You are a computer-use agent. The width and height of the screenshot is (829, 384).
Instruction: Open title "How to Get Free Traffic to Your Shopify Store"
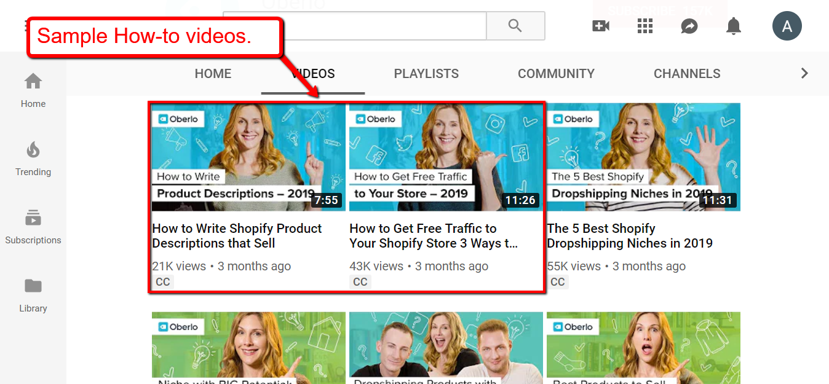click(434, 236)
